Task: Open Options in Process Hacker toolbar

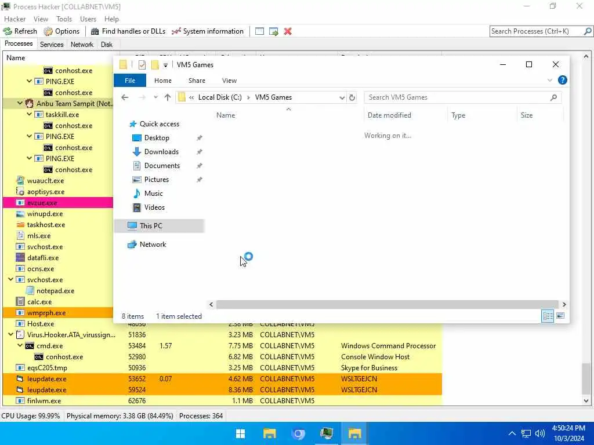Action: (61, 31)
